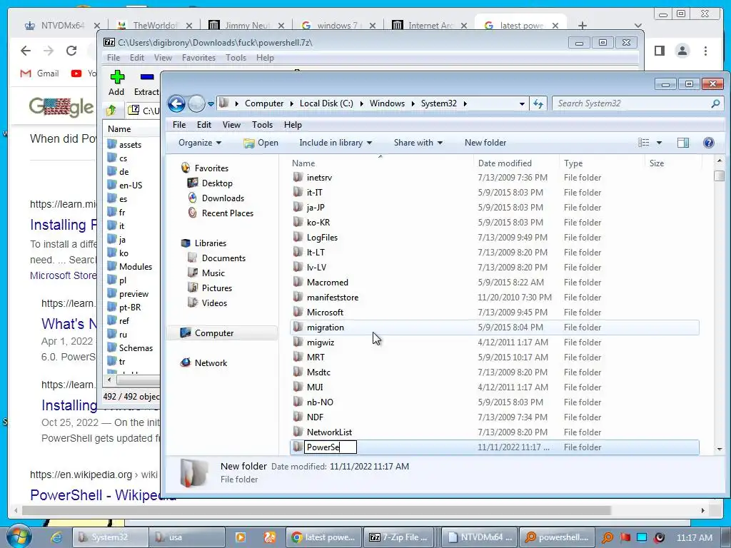Open Chrome profile avatar icon
This screenshot has height=548, width=731.
682,51
